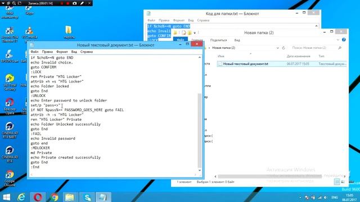The height and width of the screenshot is (202, 360).
Task: Click quick access properties icon in Explorer
Action: (x=184, y=33)
